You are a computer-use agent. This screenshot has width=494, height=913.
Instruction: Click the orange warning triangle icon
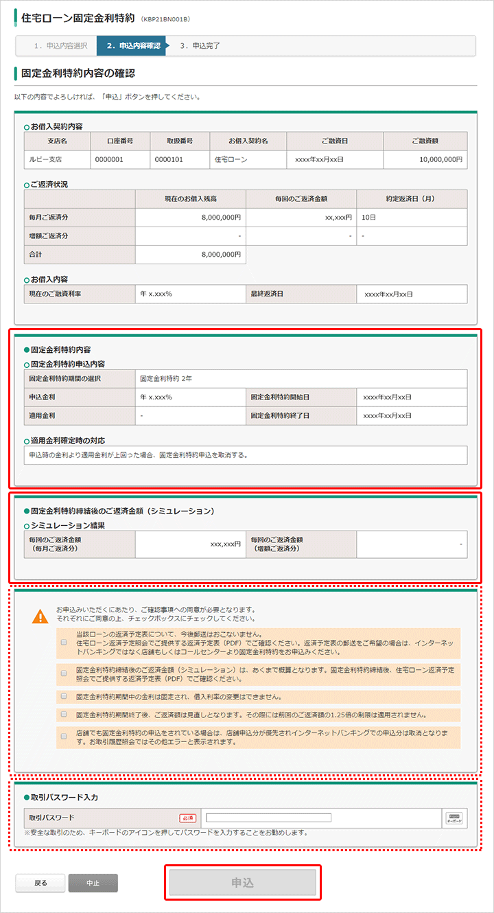click(40, 615)
